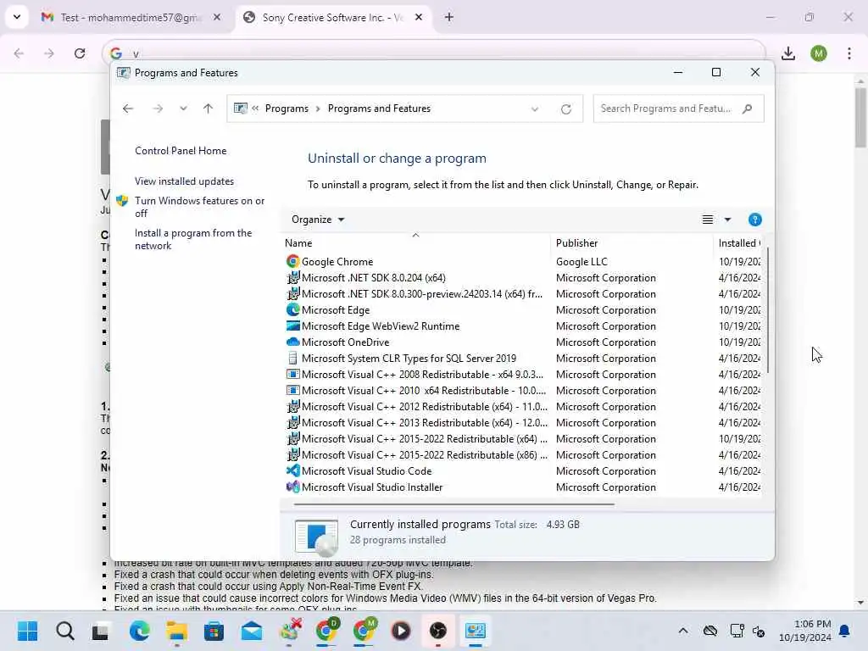Go forward in the Control Panel window
The width and height of the screenshot is (868, 651).
tap(158, 108)
